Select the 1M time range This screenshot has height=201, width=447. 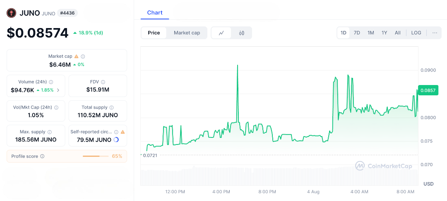coord(370,33)
